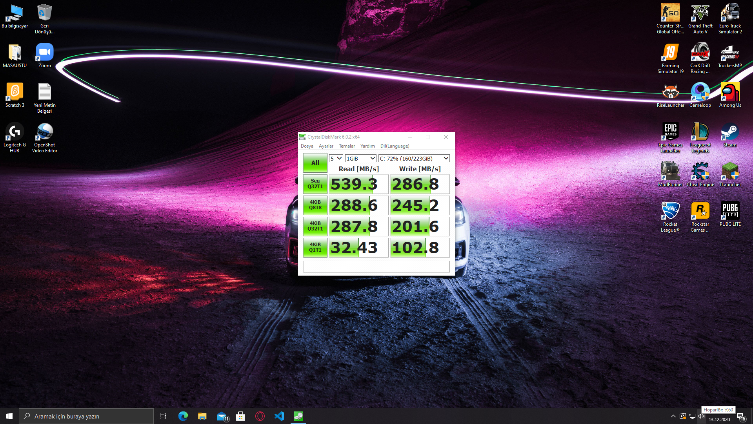Viewport: 753px width, 424px height.
Task: Open Task View on the taskbar
Action: pyautogui.click(x=163, y=416)
